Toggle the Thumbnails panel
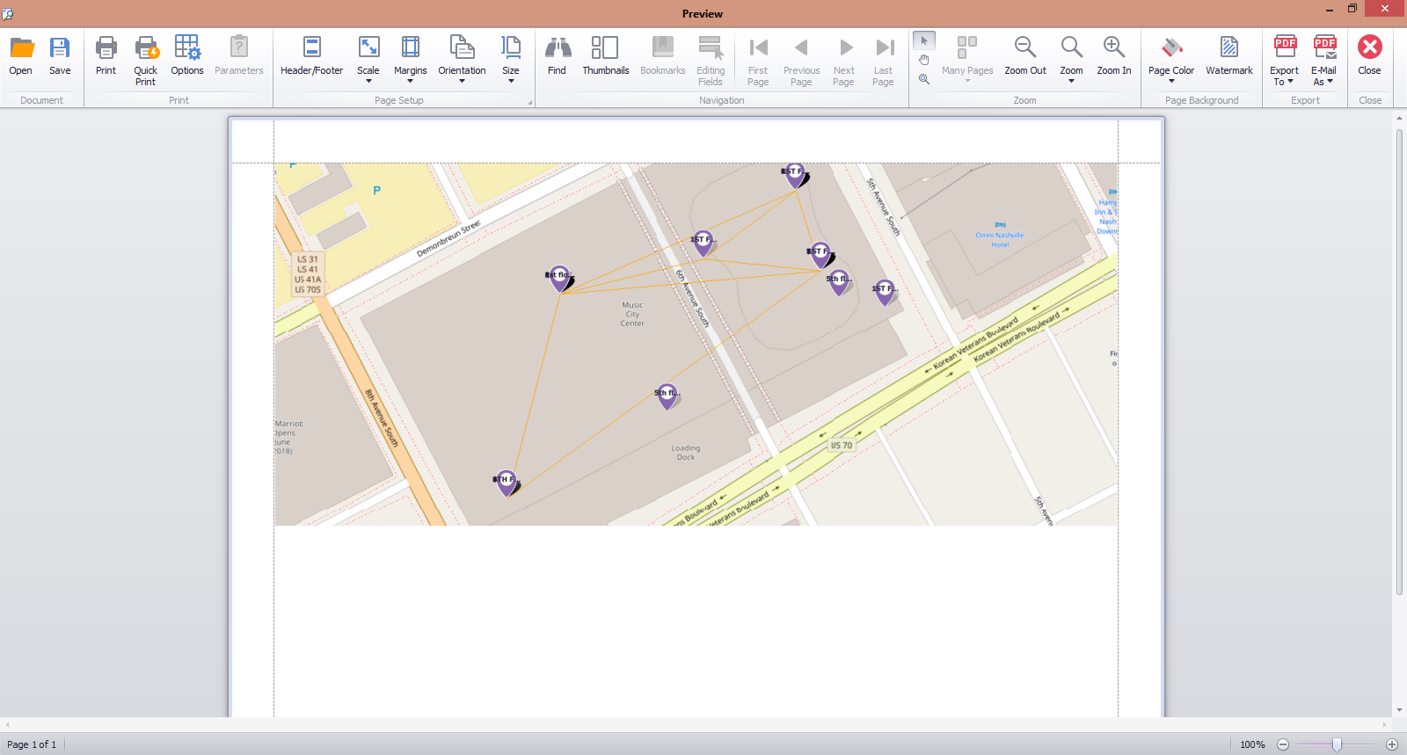The height and width of the screenshot is (755, 1407). 605,49
